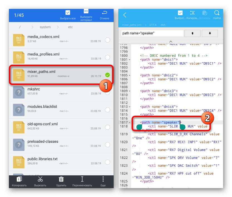
Task: Select the media_codecs.xml radio circle
Action: [x=107, y=40]
